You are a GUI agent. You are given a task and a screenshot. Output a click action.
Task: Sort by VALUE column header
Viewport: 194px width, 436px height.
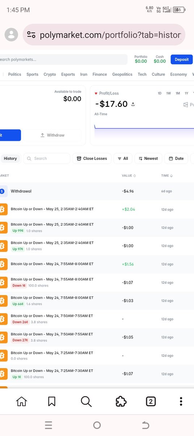[x=129, y=176]
